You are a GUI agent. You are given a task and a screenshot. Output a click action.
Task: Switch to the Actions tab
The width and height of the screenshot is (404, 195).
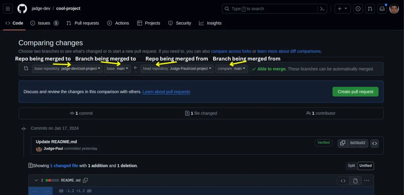coord(118,23)
